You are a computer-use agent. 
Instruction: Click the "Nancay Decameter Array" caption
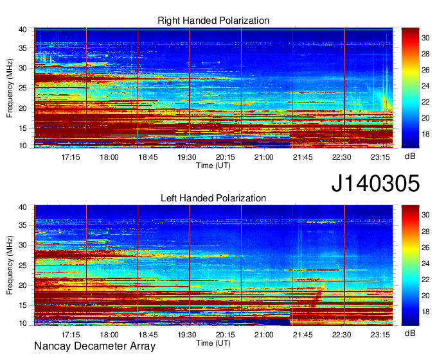tap(94, 346)
